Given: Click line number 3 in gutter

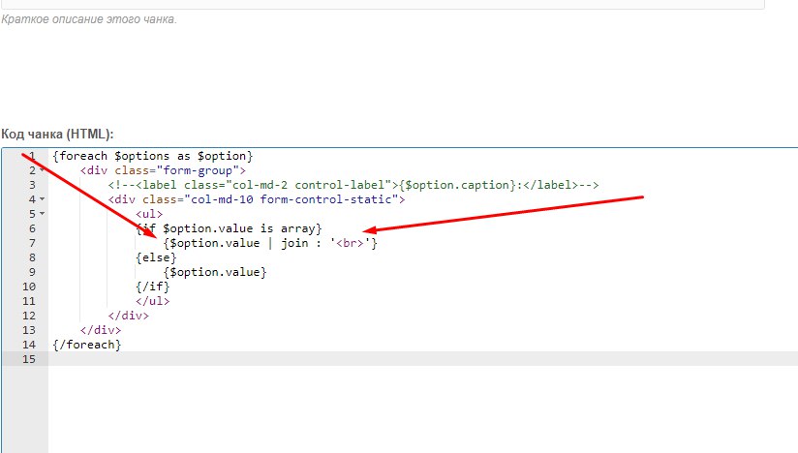Looking at the screenshot, I should (x=32, y=185).
